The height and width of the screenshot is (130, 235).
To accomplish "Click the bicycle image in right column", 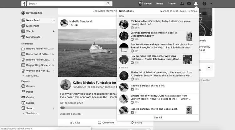I will 206,22.
